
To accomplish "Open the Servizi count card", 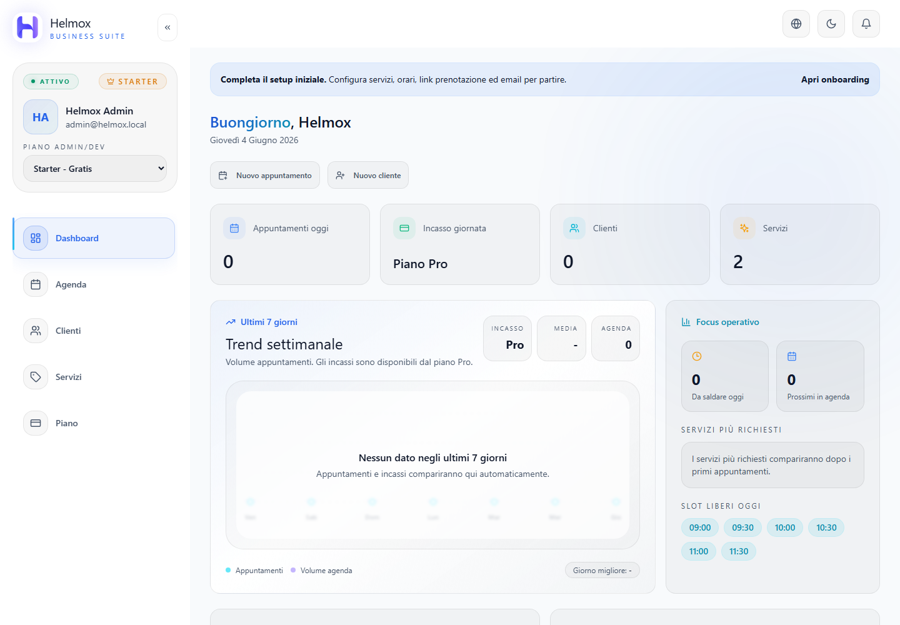I will (x=800, y=244).
